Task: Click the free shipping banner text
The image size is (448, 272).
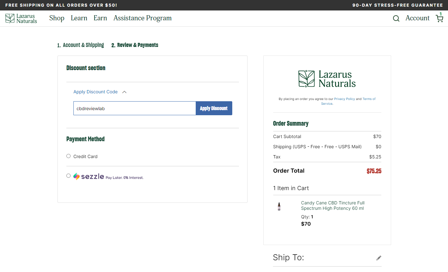Action: (61, 5)
